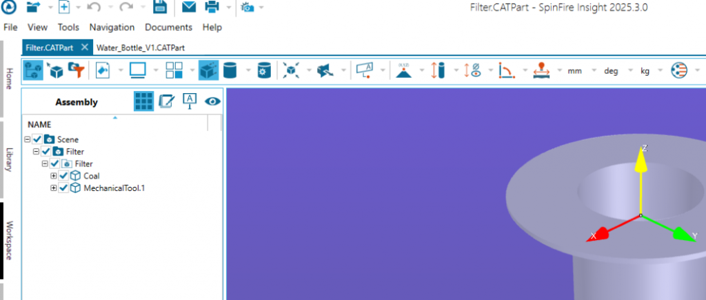Click the printer icon in top toolbar

point(212,8)
